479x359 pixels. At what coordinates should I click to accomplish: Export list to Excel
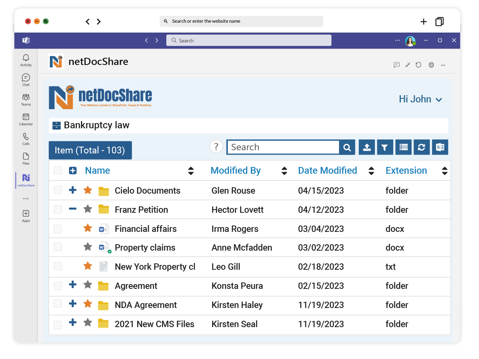point(440,147)
